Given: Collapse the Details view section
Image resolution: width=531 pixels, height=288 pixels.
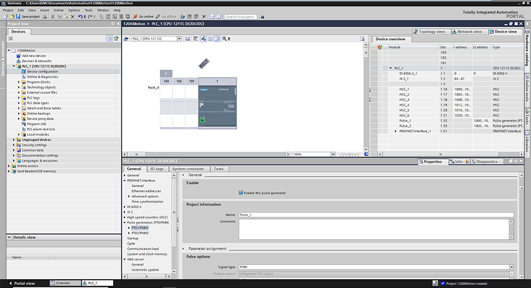Looking at the screenshot, I should (x=9, y=237).
